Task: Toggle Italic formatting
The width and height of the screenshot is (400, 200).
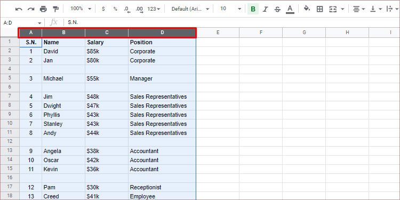Action: click(x=265, y=9)
